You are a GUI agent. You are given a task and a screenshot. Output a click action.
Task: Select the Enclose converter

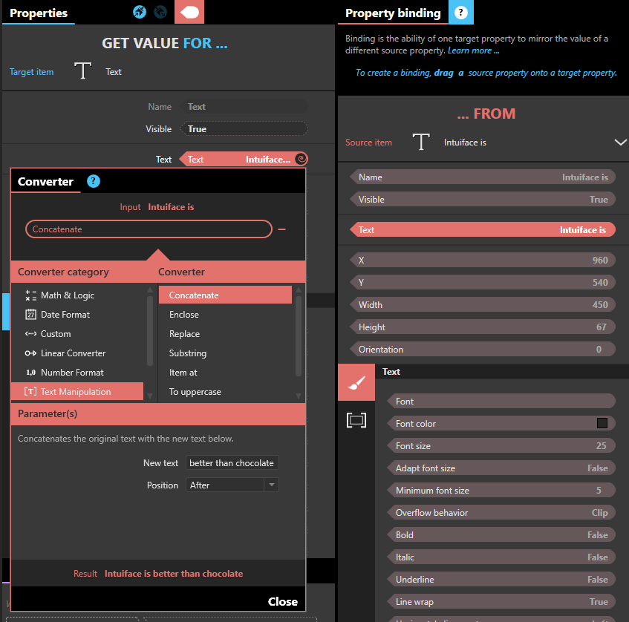pyautogui.click(x=226, y=315)
